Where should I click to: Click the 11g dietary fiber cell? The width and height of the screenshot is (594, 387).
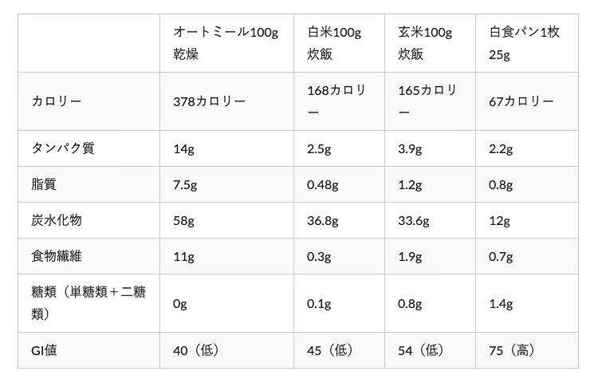(x=226, y=256)
